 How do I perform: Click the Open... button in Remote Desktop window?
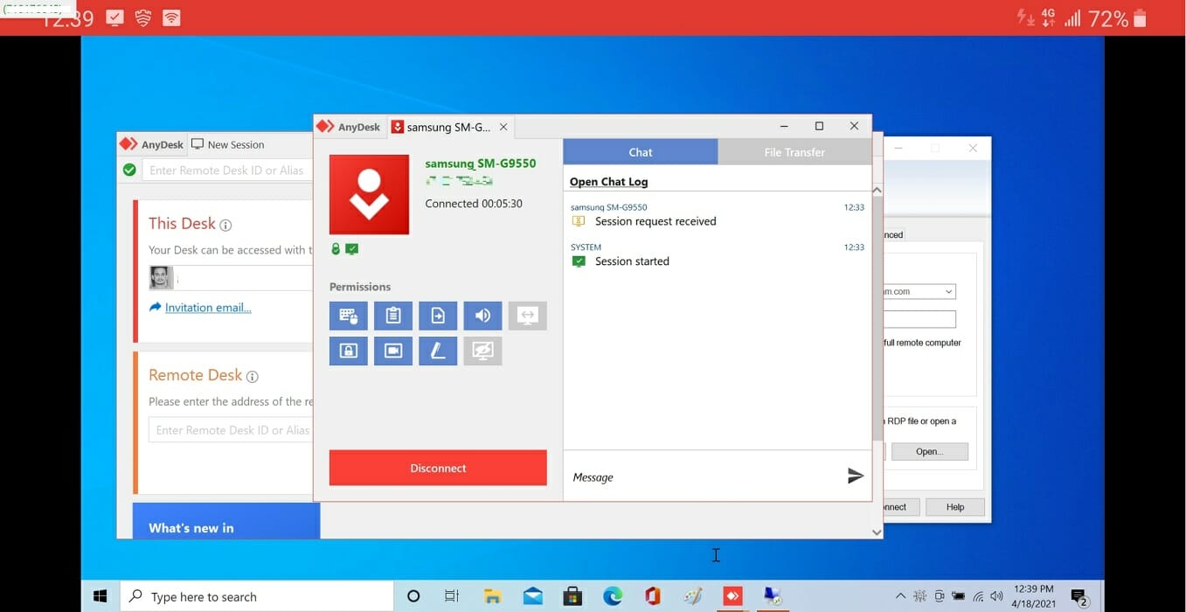click(x=929, y=451)
